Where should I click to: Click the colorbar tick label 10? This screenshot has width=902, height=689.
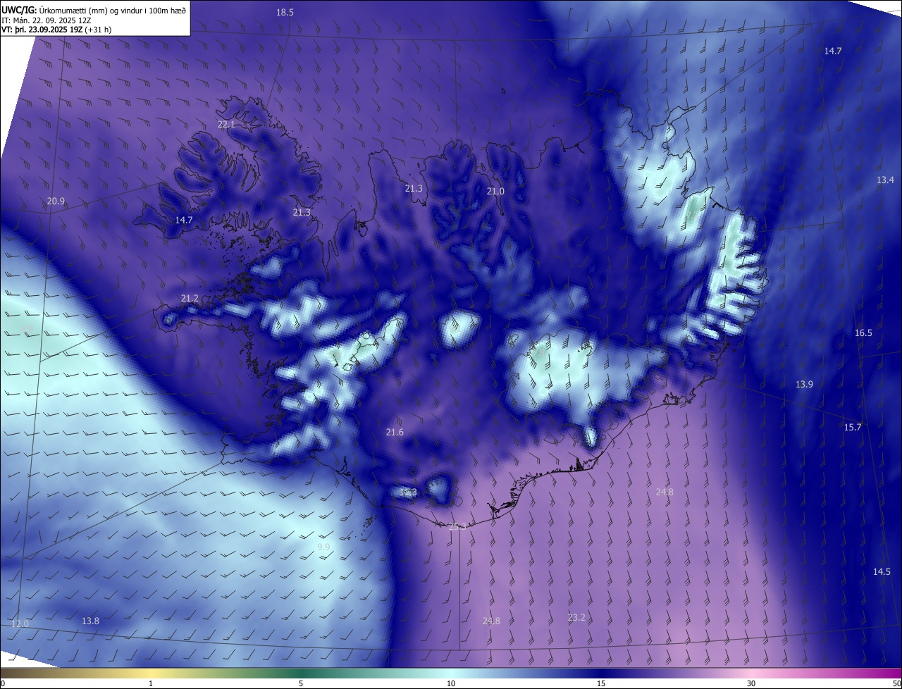[x=451, y=684]
